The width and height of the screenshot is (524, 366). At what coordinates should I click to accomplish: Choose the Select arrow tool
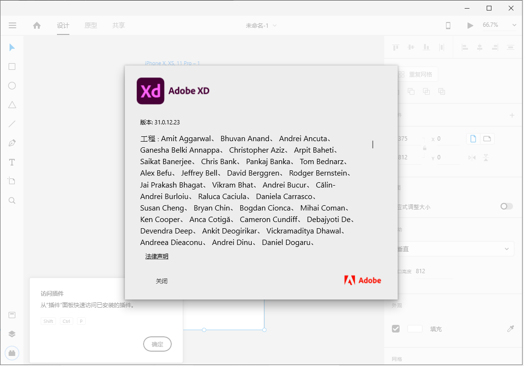click(12, 47)
